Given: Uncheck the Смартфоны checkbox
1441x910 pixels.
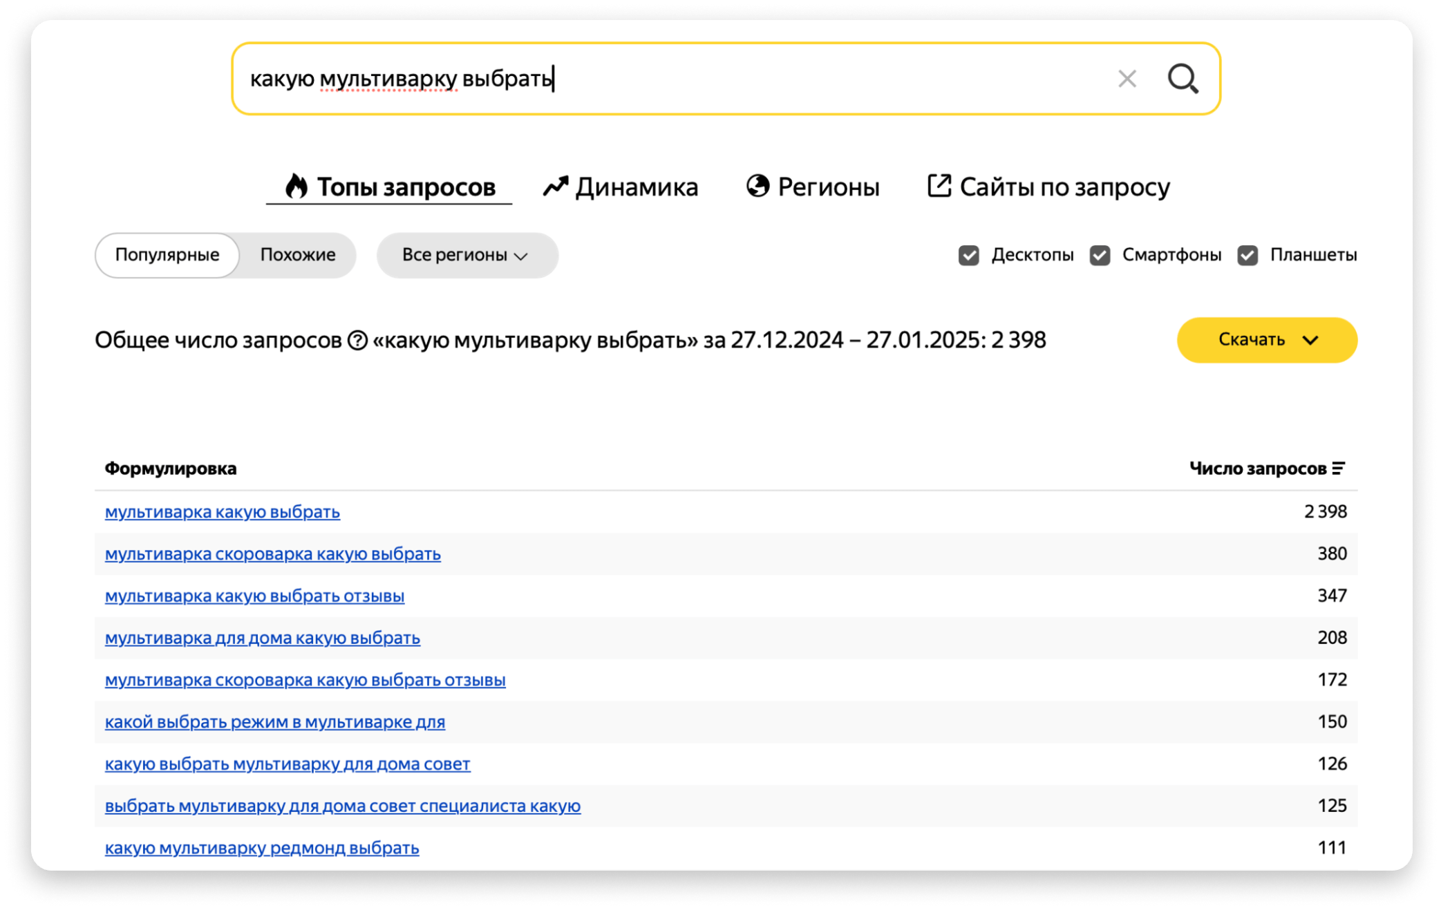Looking at the screenshot, I should pyautogui.click(x=1100, y=255).
